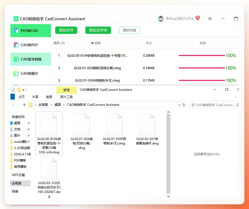Open the 图片工具 ribbon tab
This screenshot has height=209, width=249.
[x=66, y=97]
